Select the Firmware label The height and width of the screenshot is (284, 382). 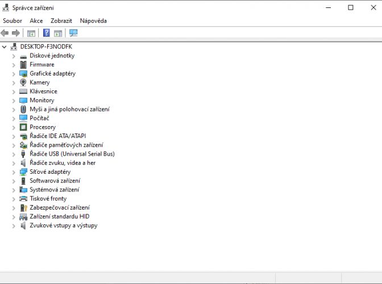coord(42,65)
